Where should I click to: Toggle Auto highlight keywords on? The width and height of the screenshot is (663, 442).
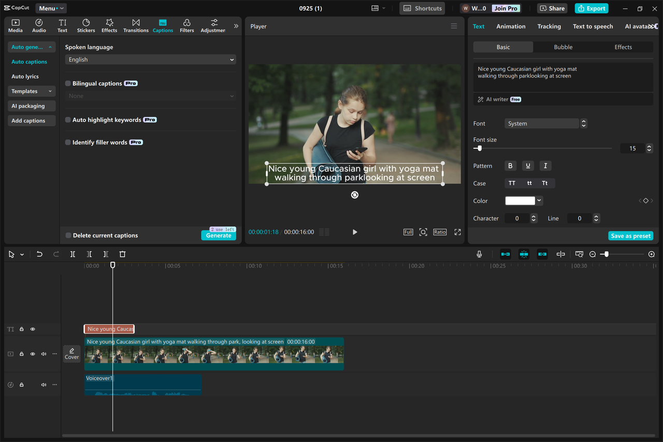(x=68, y=119)
